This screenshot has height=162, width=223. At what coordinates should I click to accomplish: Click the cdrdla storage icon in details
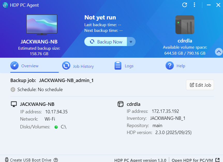[120, 104]
